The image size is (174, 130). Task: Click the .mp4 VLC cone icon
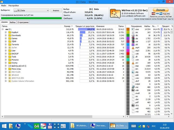coord(133,48)
